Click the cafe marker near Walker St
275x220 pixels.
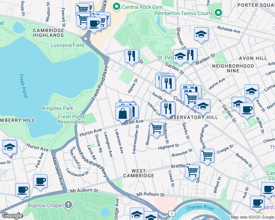[x=247, y=109]
